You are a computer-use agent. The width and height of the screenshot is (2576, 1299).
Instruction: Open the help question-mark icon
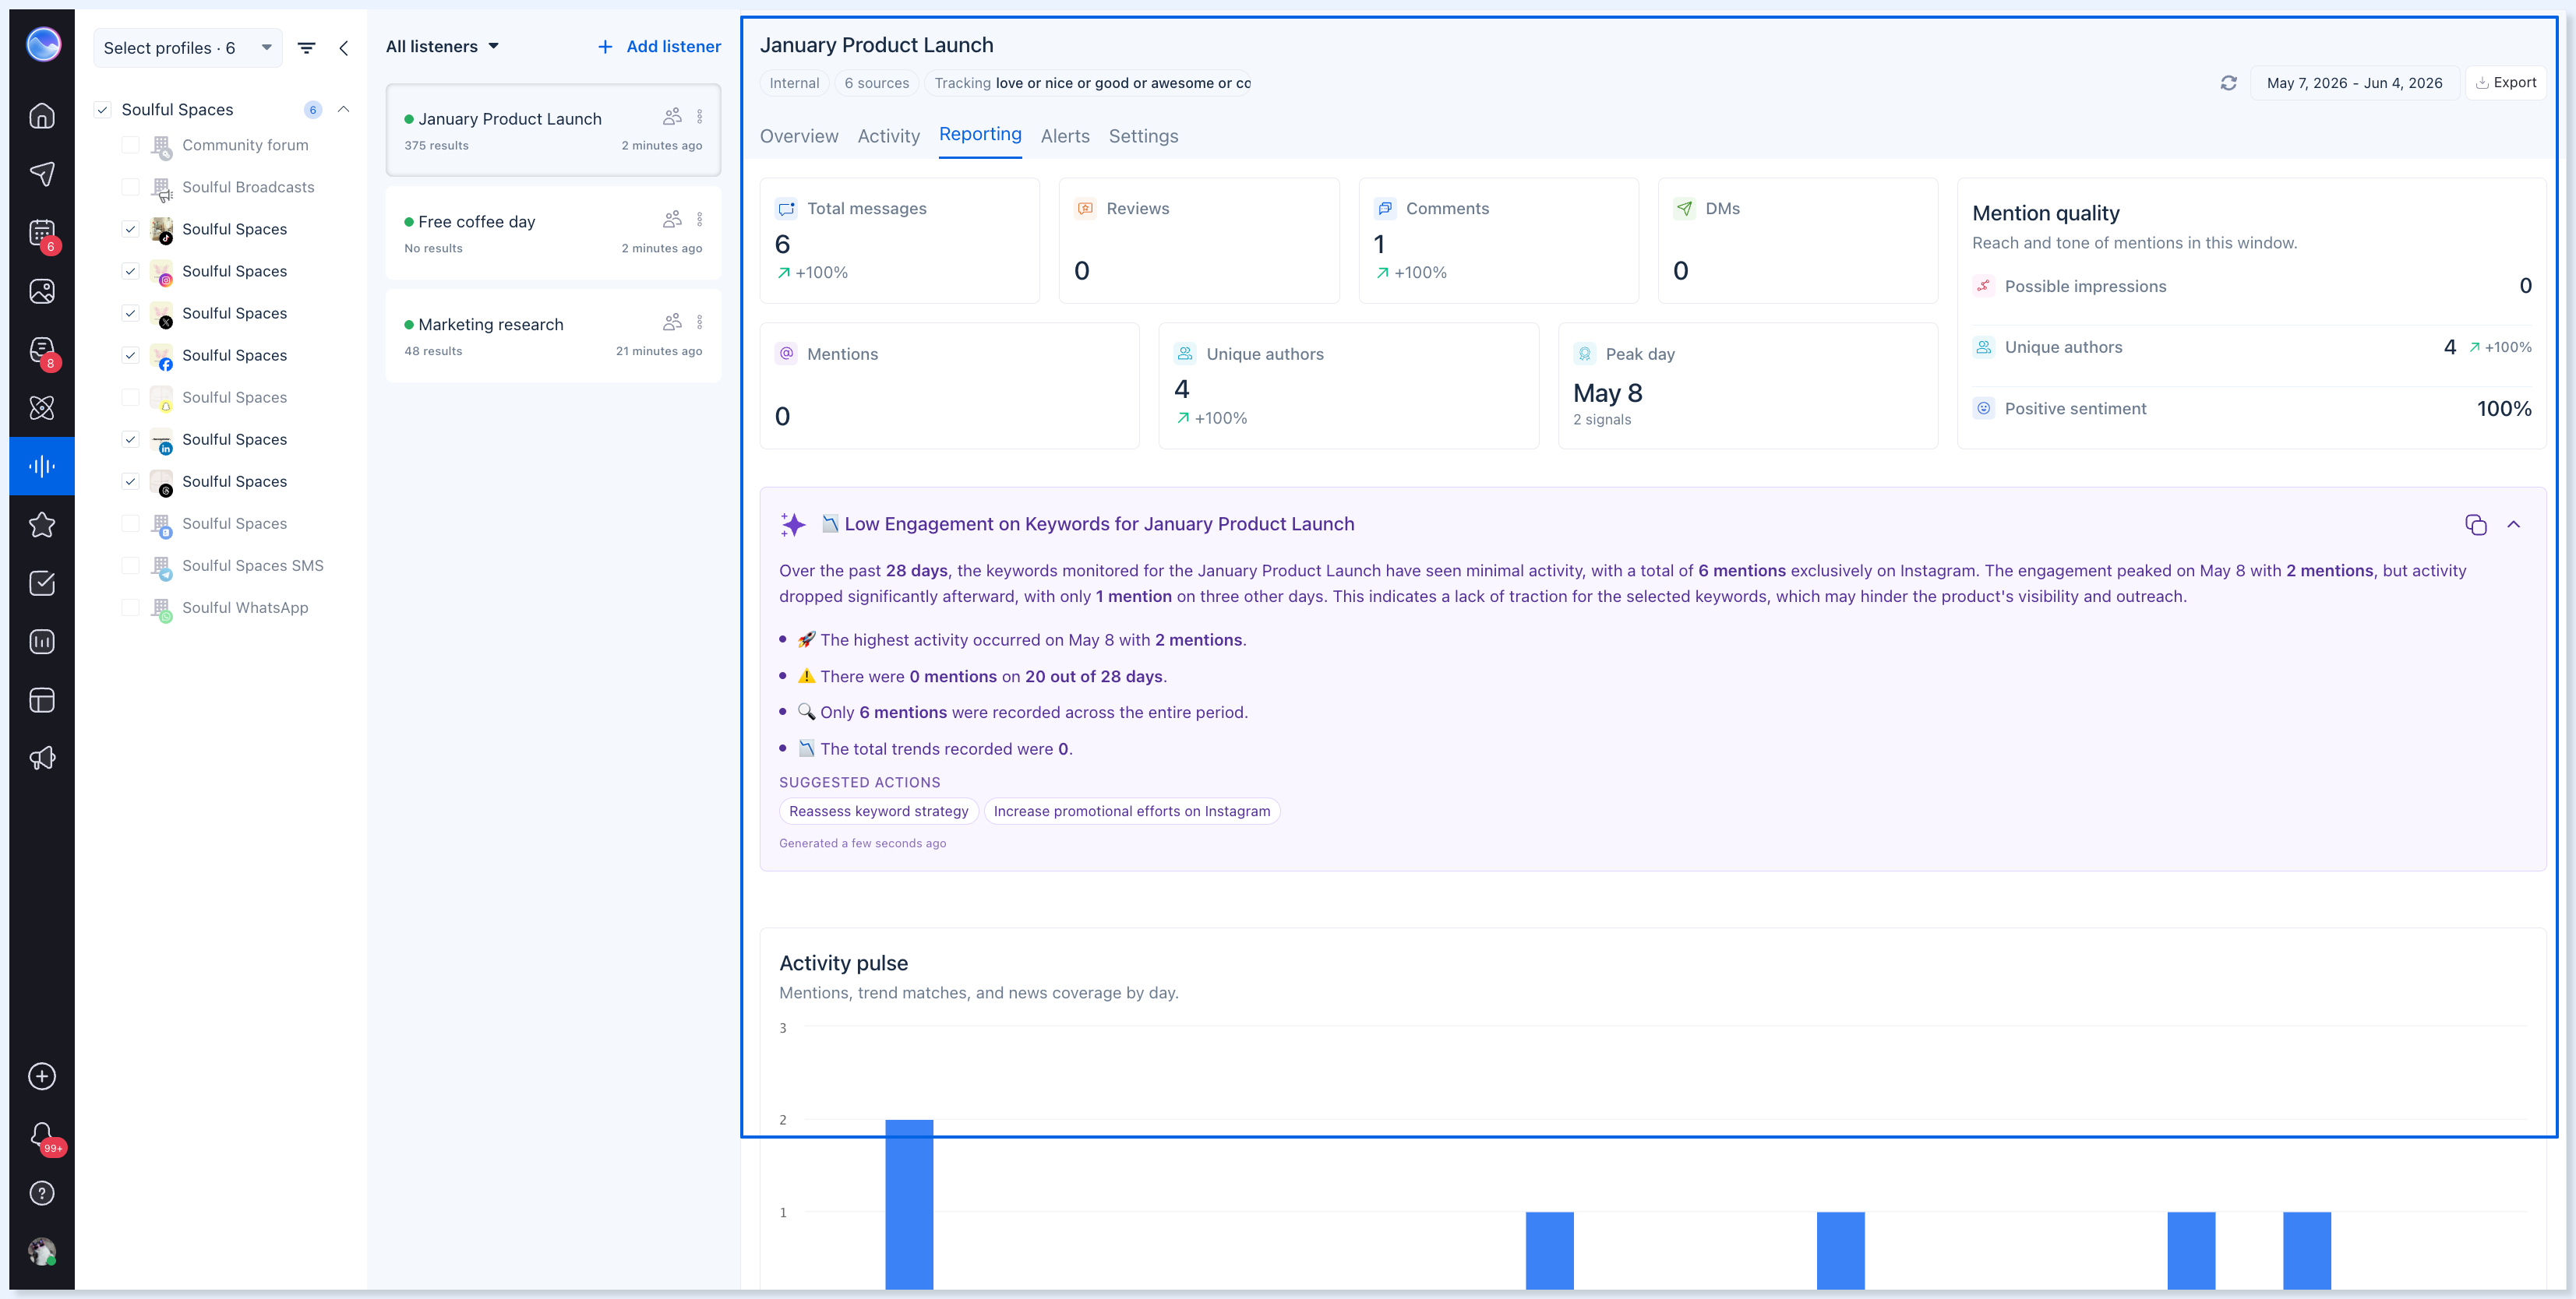click(42, 1193)
